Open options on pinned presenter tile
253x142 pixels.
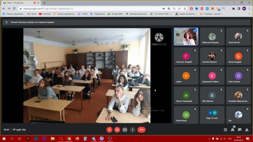195,31
